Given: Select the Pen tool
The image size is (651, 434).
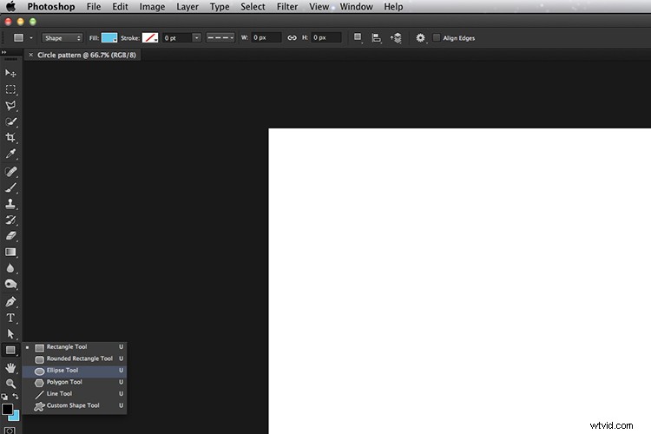Looking at the screenshot, I should 10,302.
